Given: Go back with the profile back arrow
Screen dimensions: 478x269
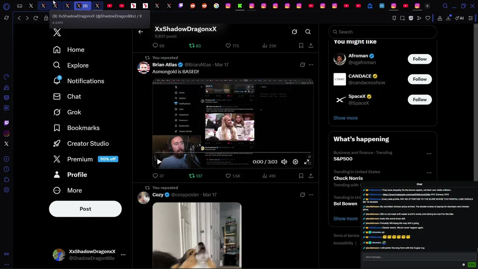Looking at the screenshot, I should click(x=140, y=32).
